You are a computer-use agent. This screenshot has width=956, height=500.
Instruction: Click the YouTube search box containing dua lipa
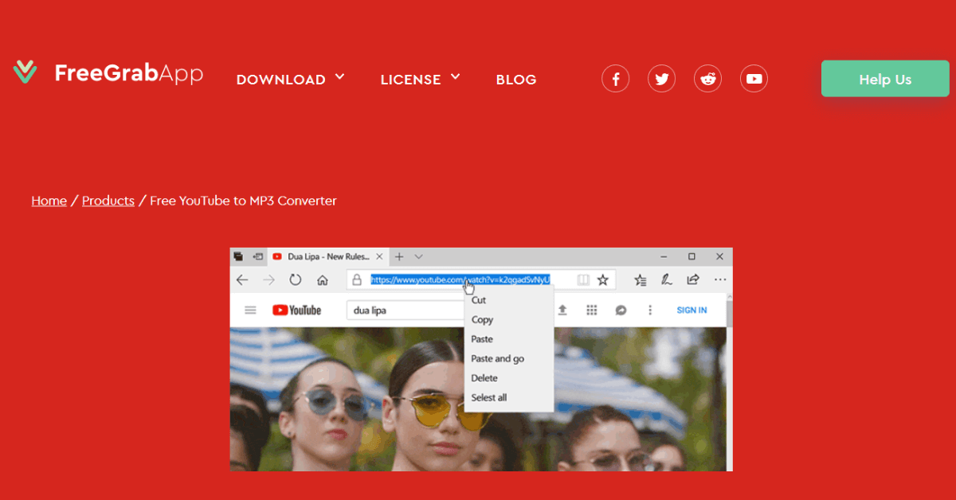tap(406, 310)
